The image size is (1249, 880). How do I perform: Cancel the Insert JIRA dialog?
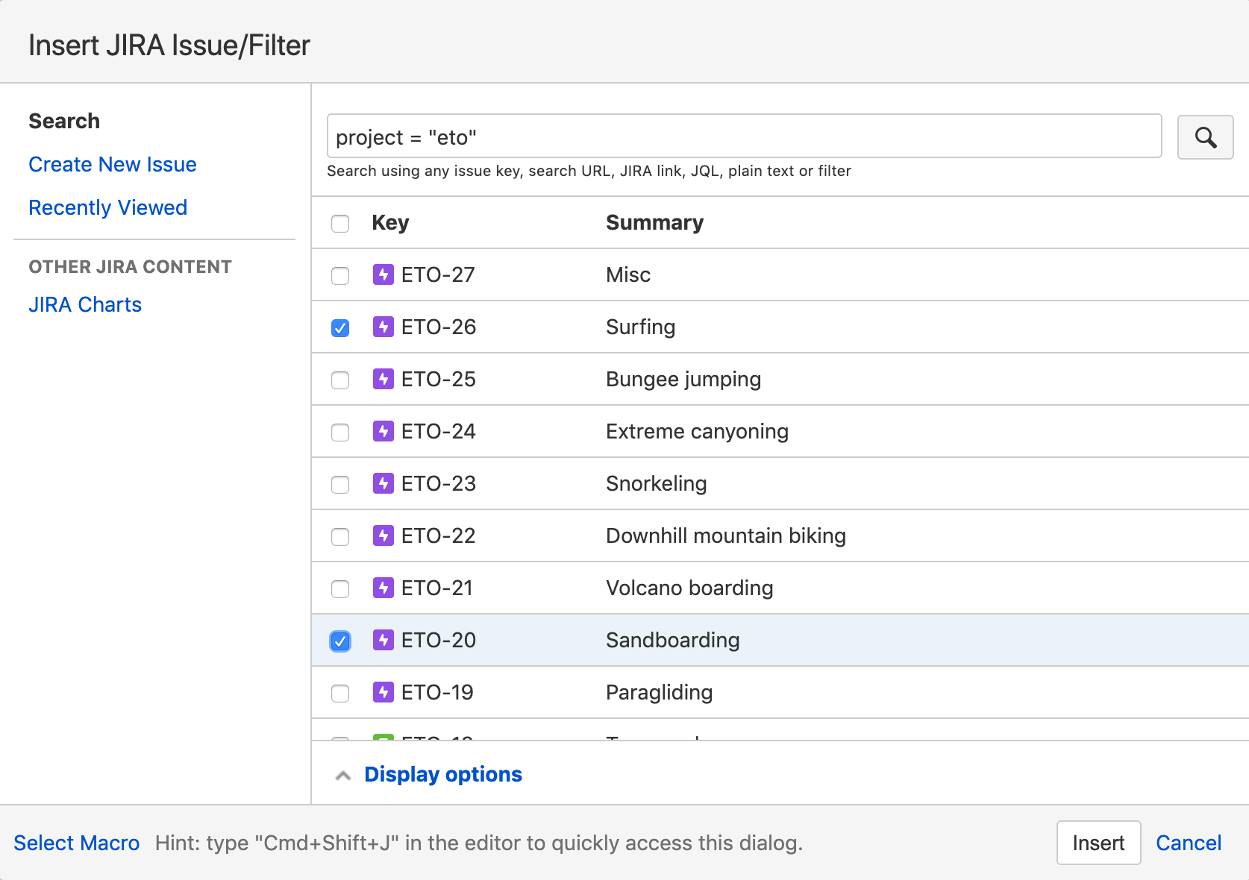pyautogui.click(x=1189, y=843)
